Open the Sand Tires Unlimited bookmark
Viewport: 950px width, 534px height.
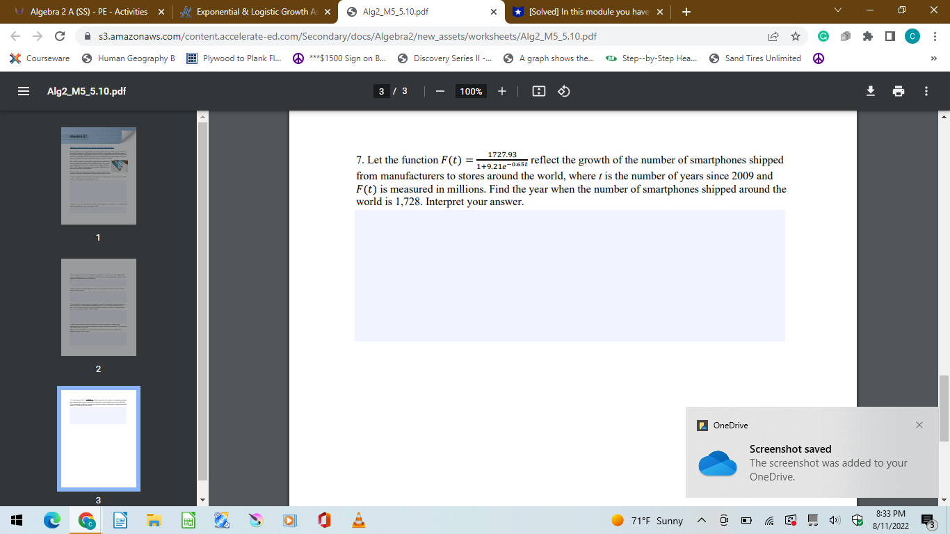pos(756,58)
